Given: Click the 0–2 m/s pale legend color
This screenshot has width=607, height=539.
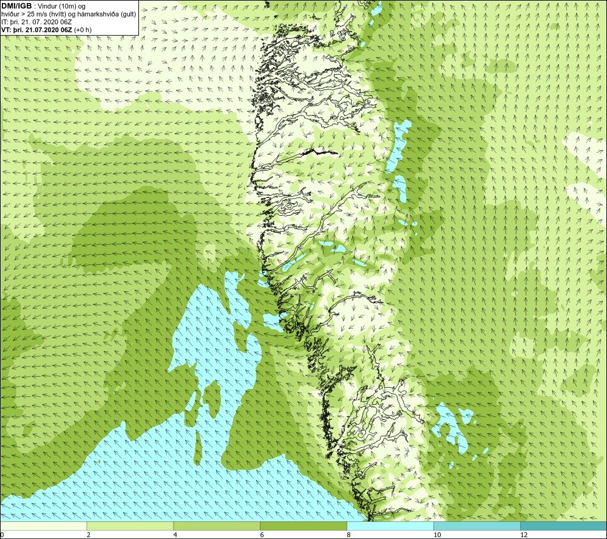Looking at the screenshot, I should pyautogui.click(x=43, y=526).
